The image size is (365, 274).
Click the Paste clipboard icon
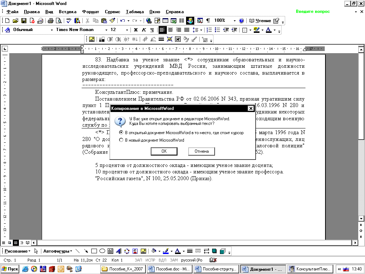point(104,21)
